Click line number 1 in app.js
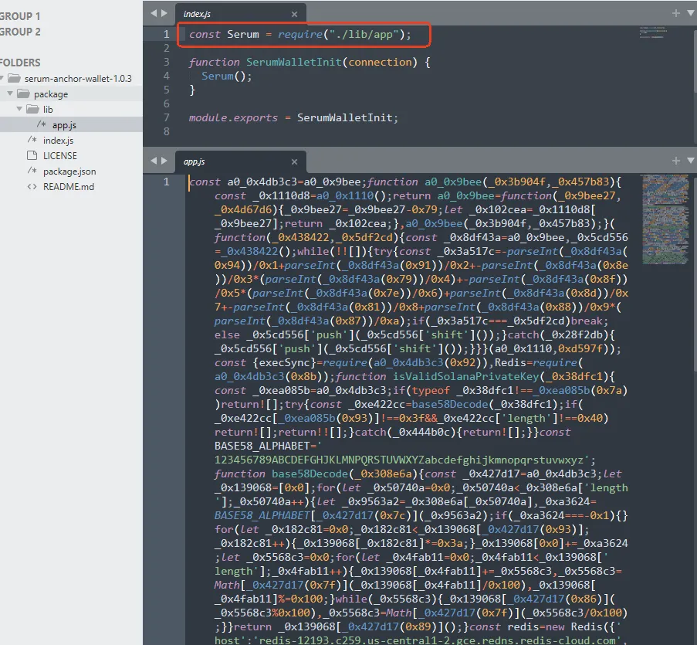This screenshot has width=697, height=645. pos(166,182)
